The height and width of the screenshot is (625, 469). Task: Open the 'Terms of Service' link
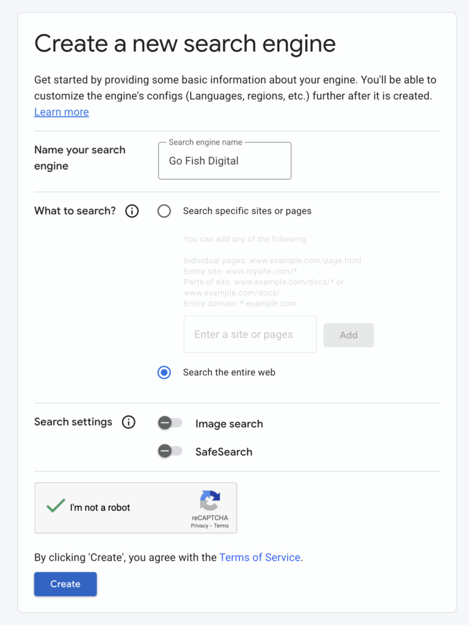(260, 557)
